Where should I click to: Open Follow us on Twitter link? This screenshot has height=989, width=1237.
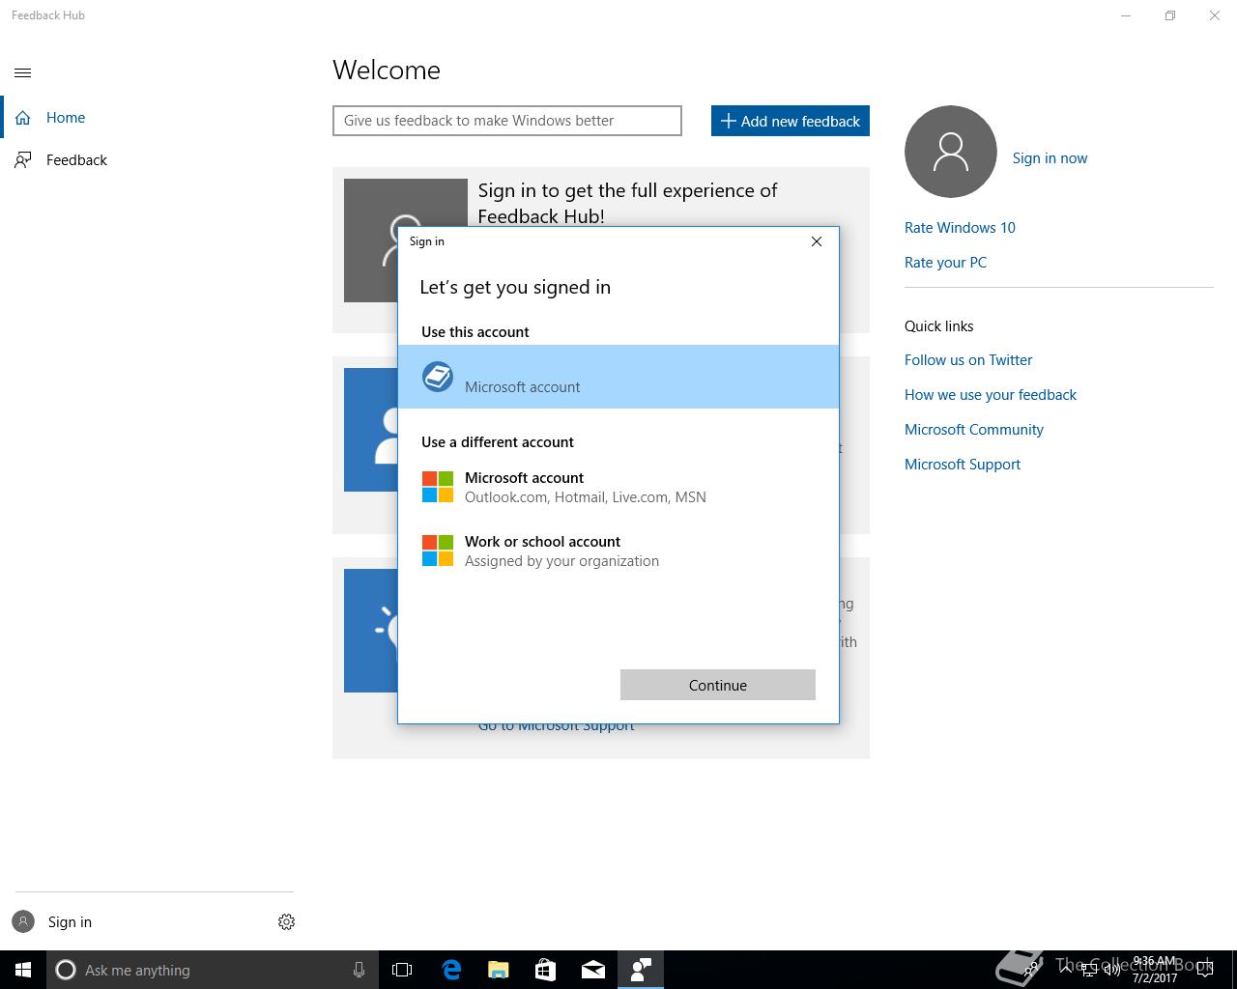pos(968,360)
